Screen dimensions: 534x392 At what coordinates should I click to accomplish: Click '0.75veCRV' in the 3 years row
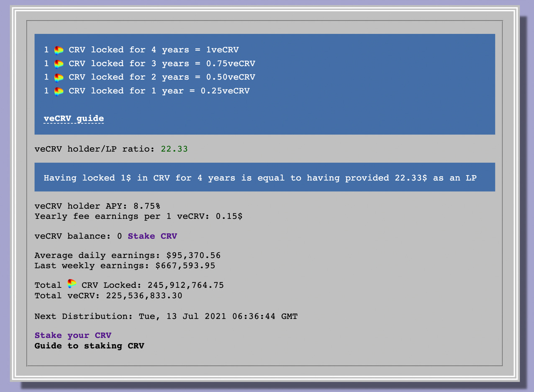tap(231, 64)
